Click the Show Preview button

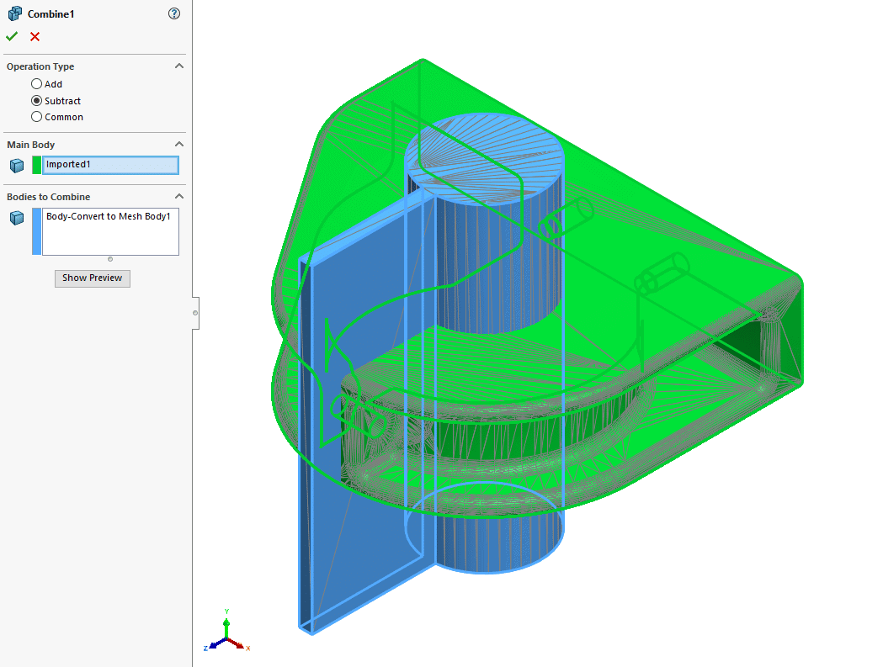pos(92,278)
